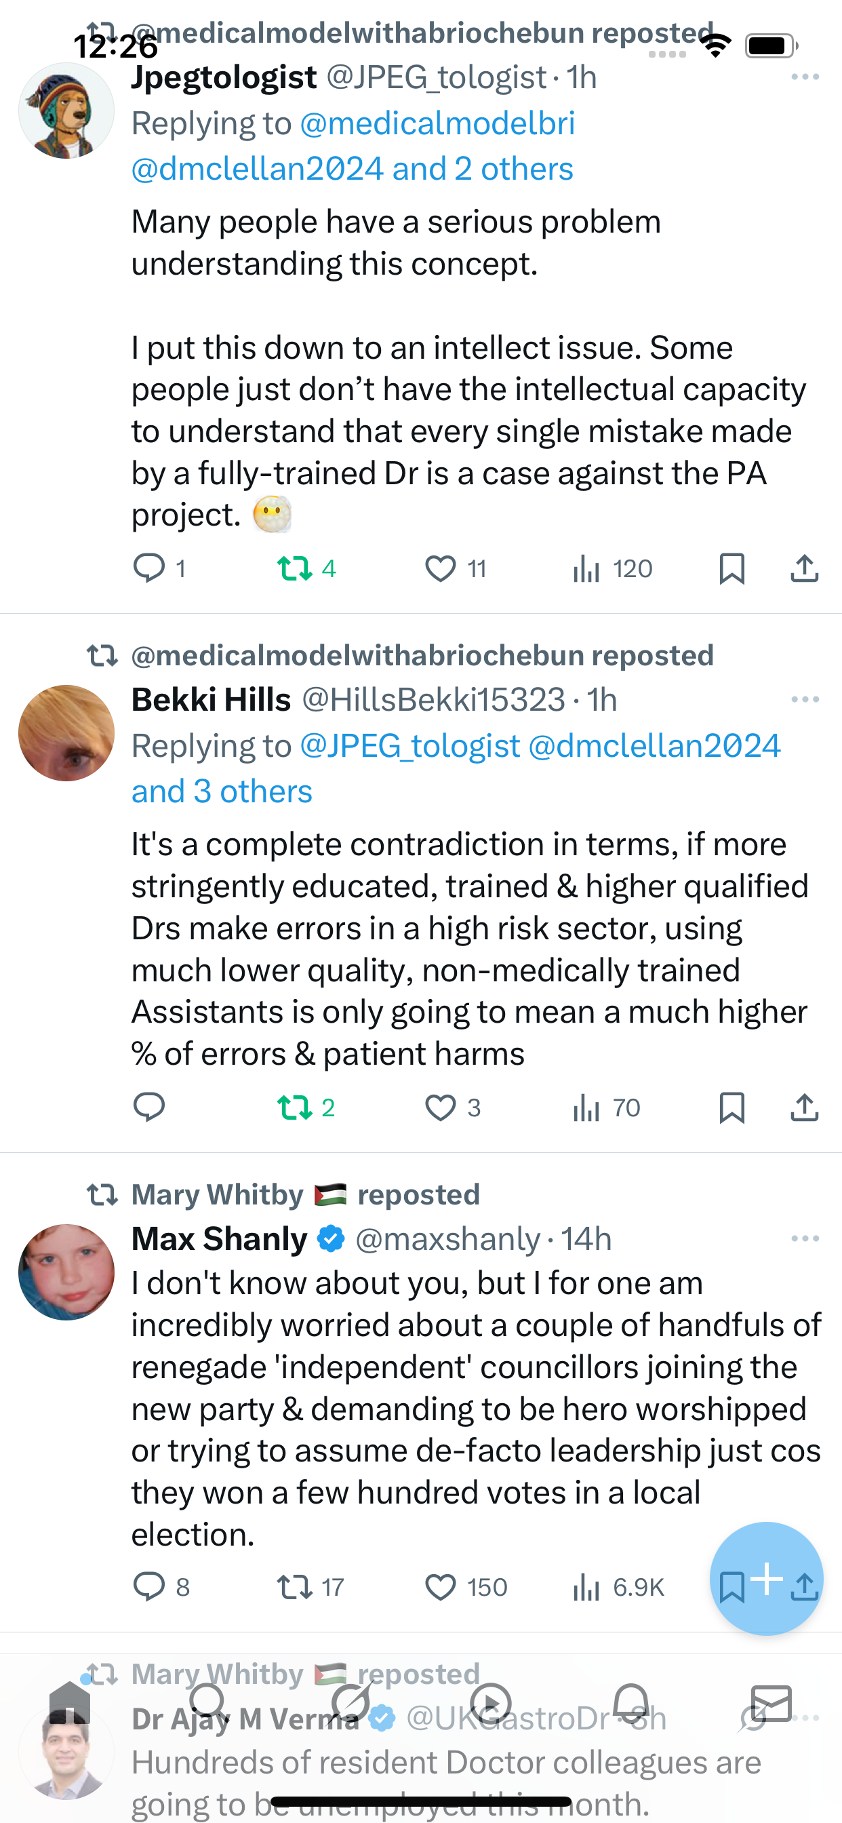Bookmark Bekki Hills' tweet
This screenshot has width=842, height=1823.
[731, 1107]
